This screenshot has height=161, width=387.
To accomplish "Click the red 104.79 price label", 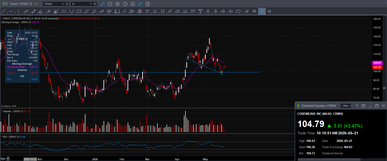I will tap(377, 67).
